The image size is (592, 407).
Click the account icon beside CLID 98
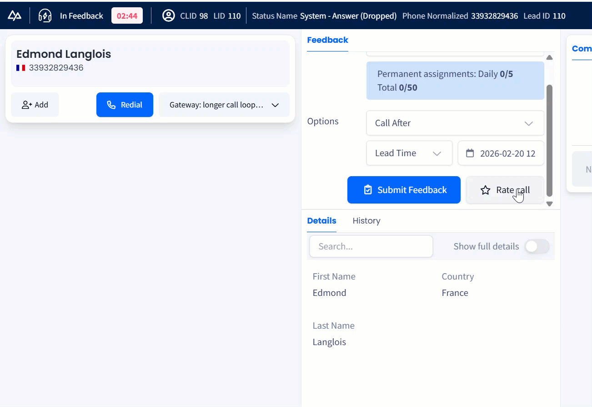tap(169, 15)
